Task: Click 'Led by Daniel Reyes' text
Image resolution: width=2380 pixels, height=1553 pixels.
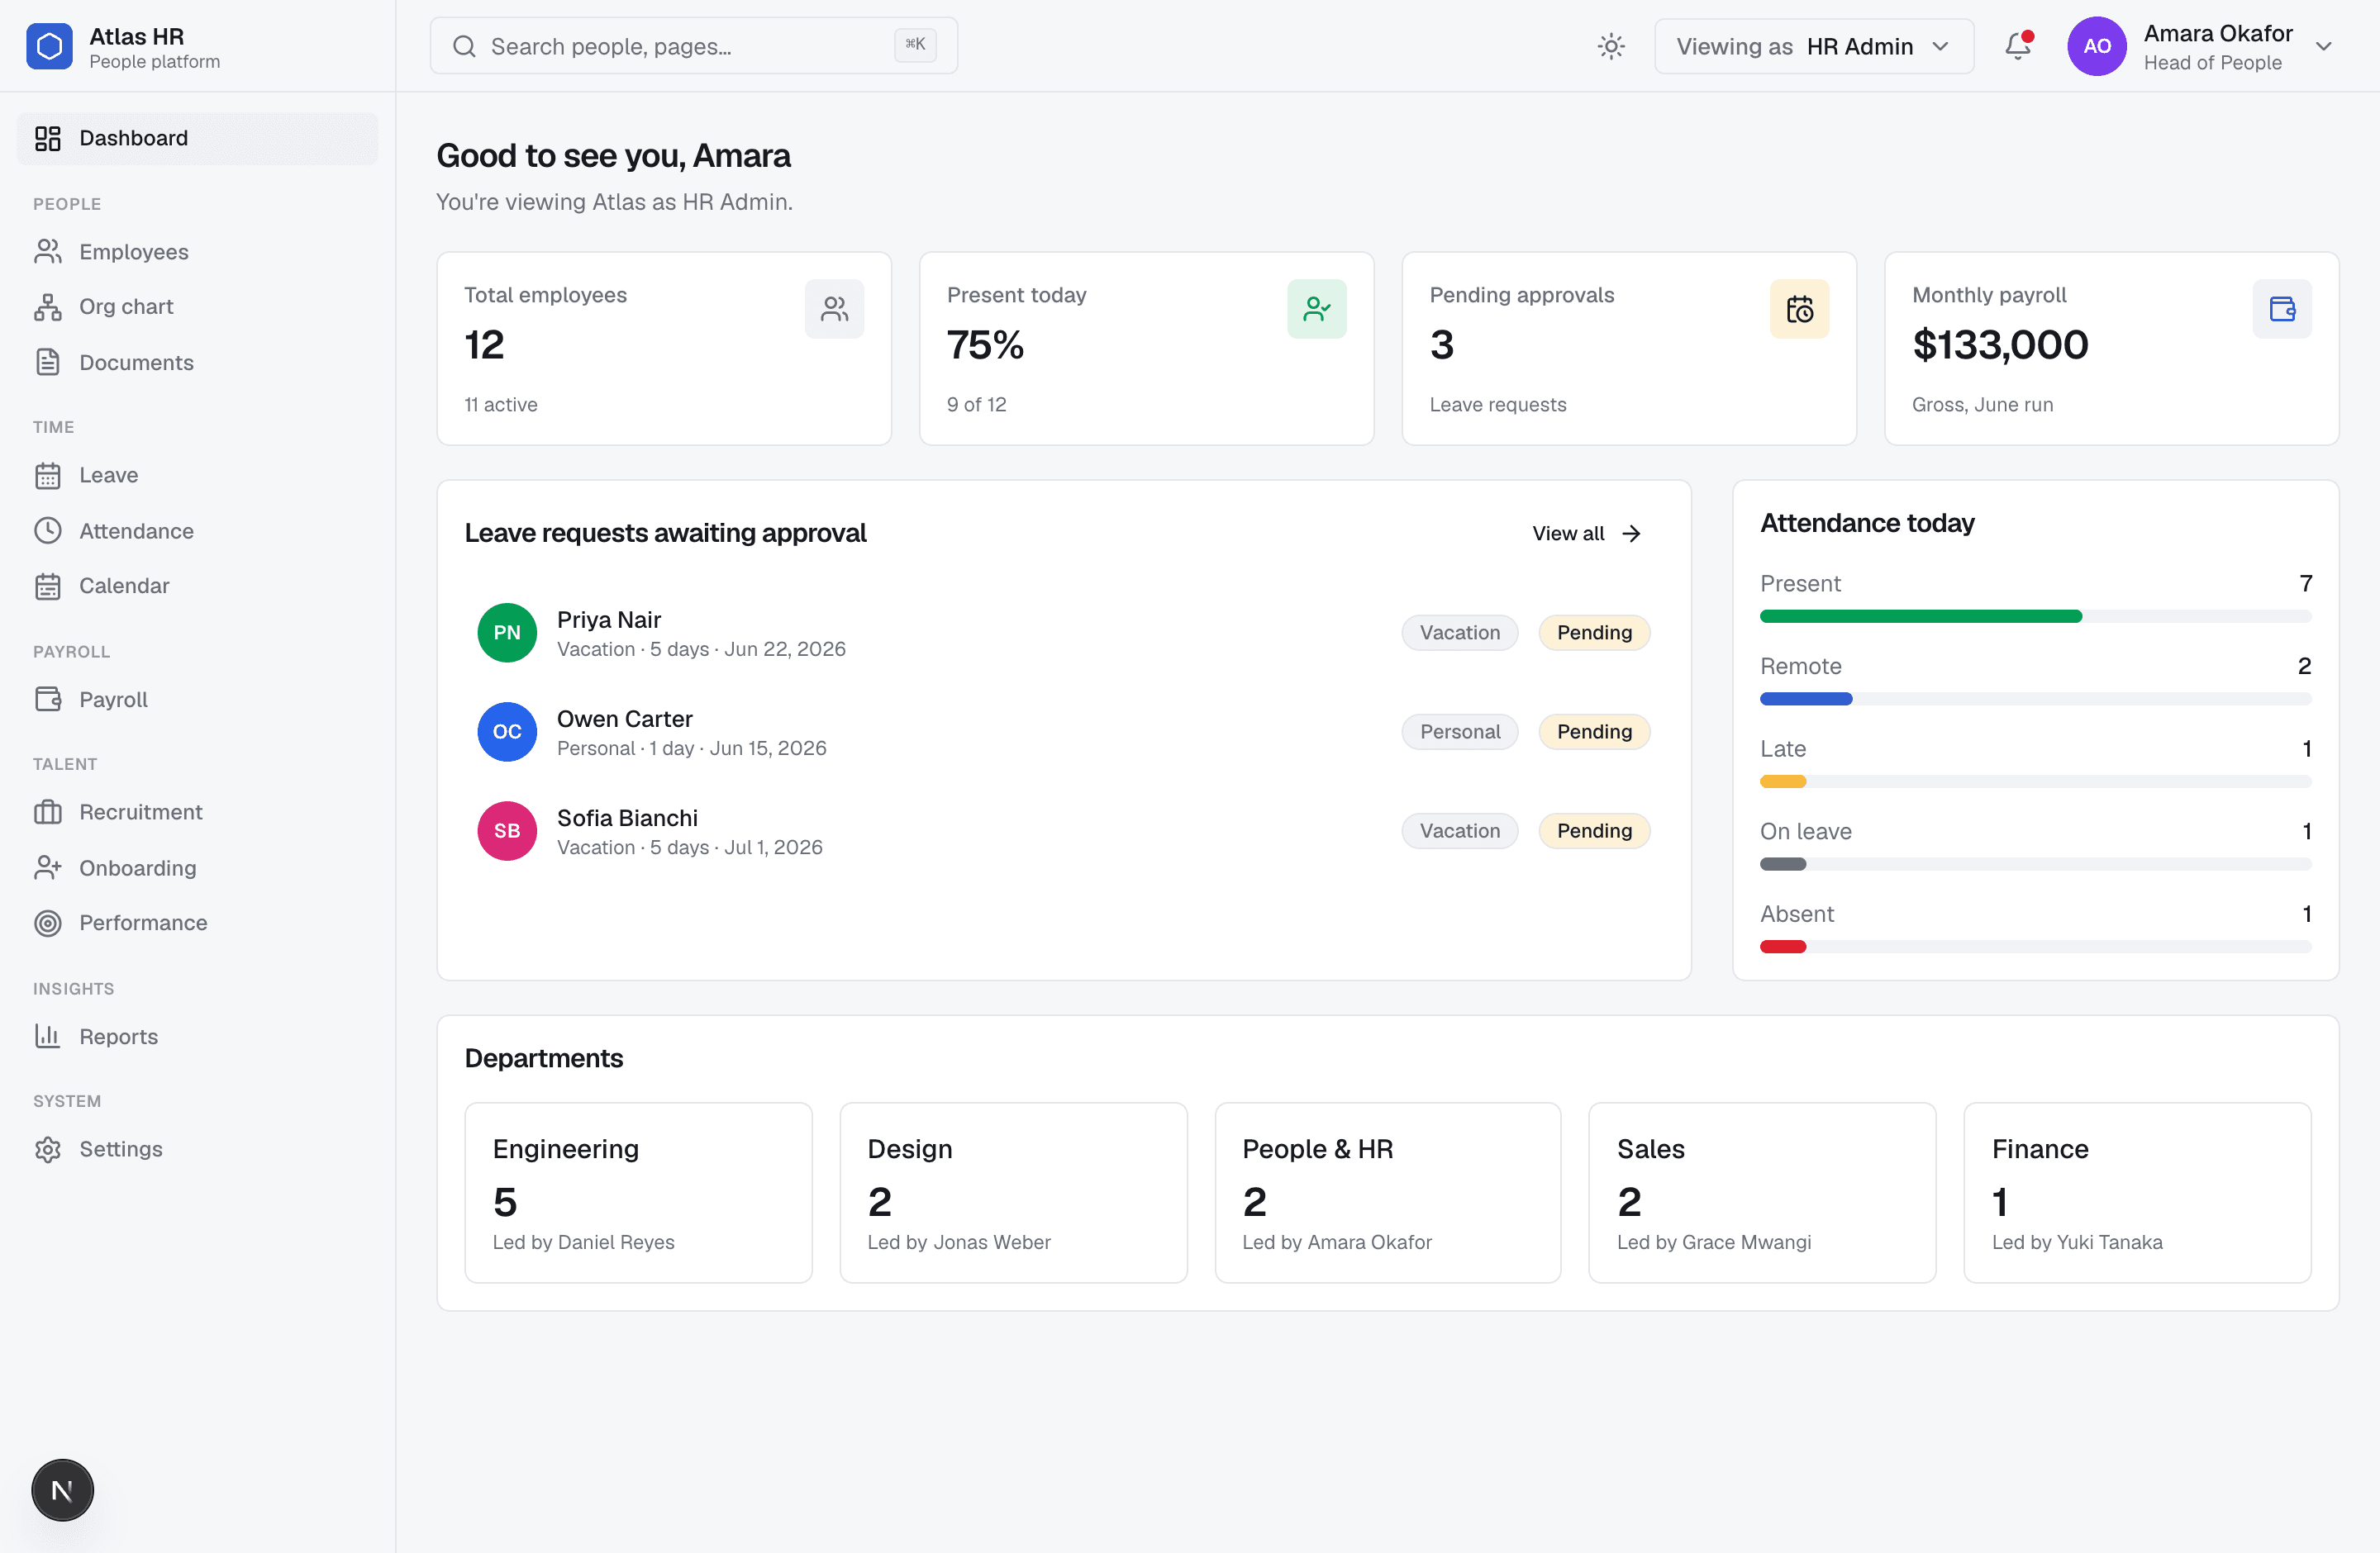Action: 583,1242
